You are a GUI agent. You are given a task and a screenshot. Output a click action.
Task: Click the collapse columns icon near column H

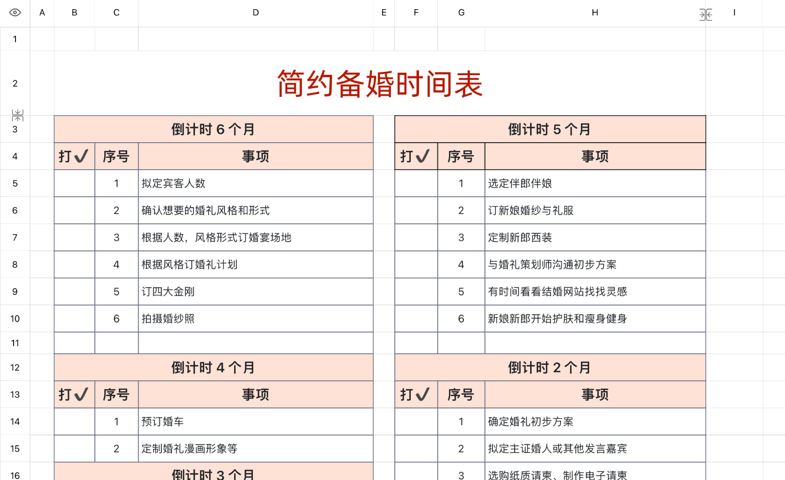coord(705,15)
